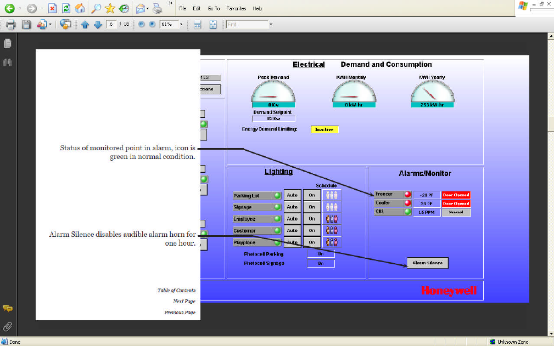Click the browser Refresh icon

pyautogui.click(x=66, y=9)
